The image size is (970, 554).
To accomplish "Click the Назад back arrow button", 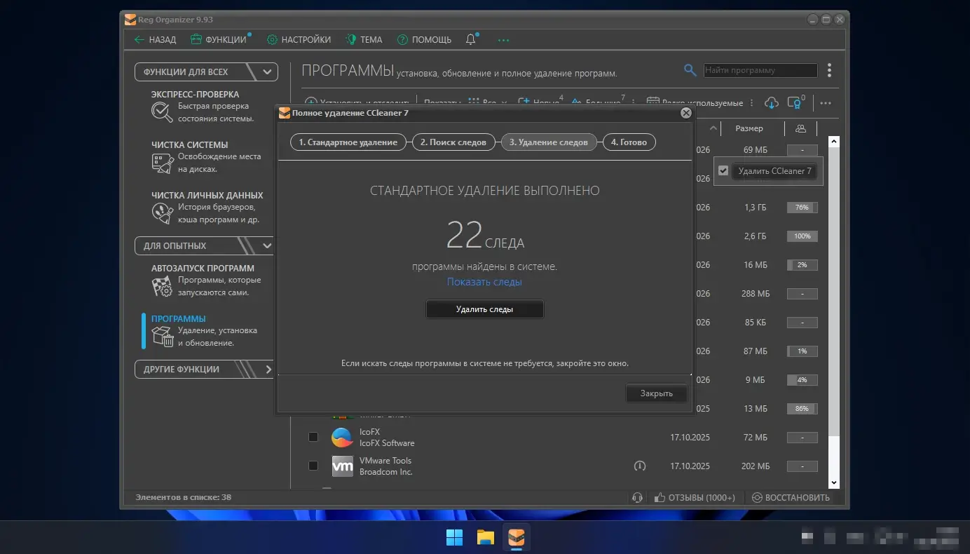I will (155, 40).
